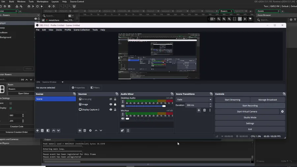297x167 pixels.
Task: Mute Mic/Aux audio
Action: point(123,118)
